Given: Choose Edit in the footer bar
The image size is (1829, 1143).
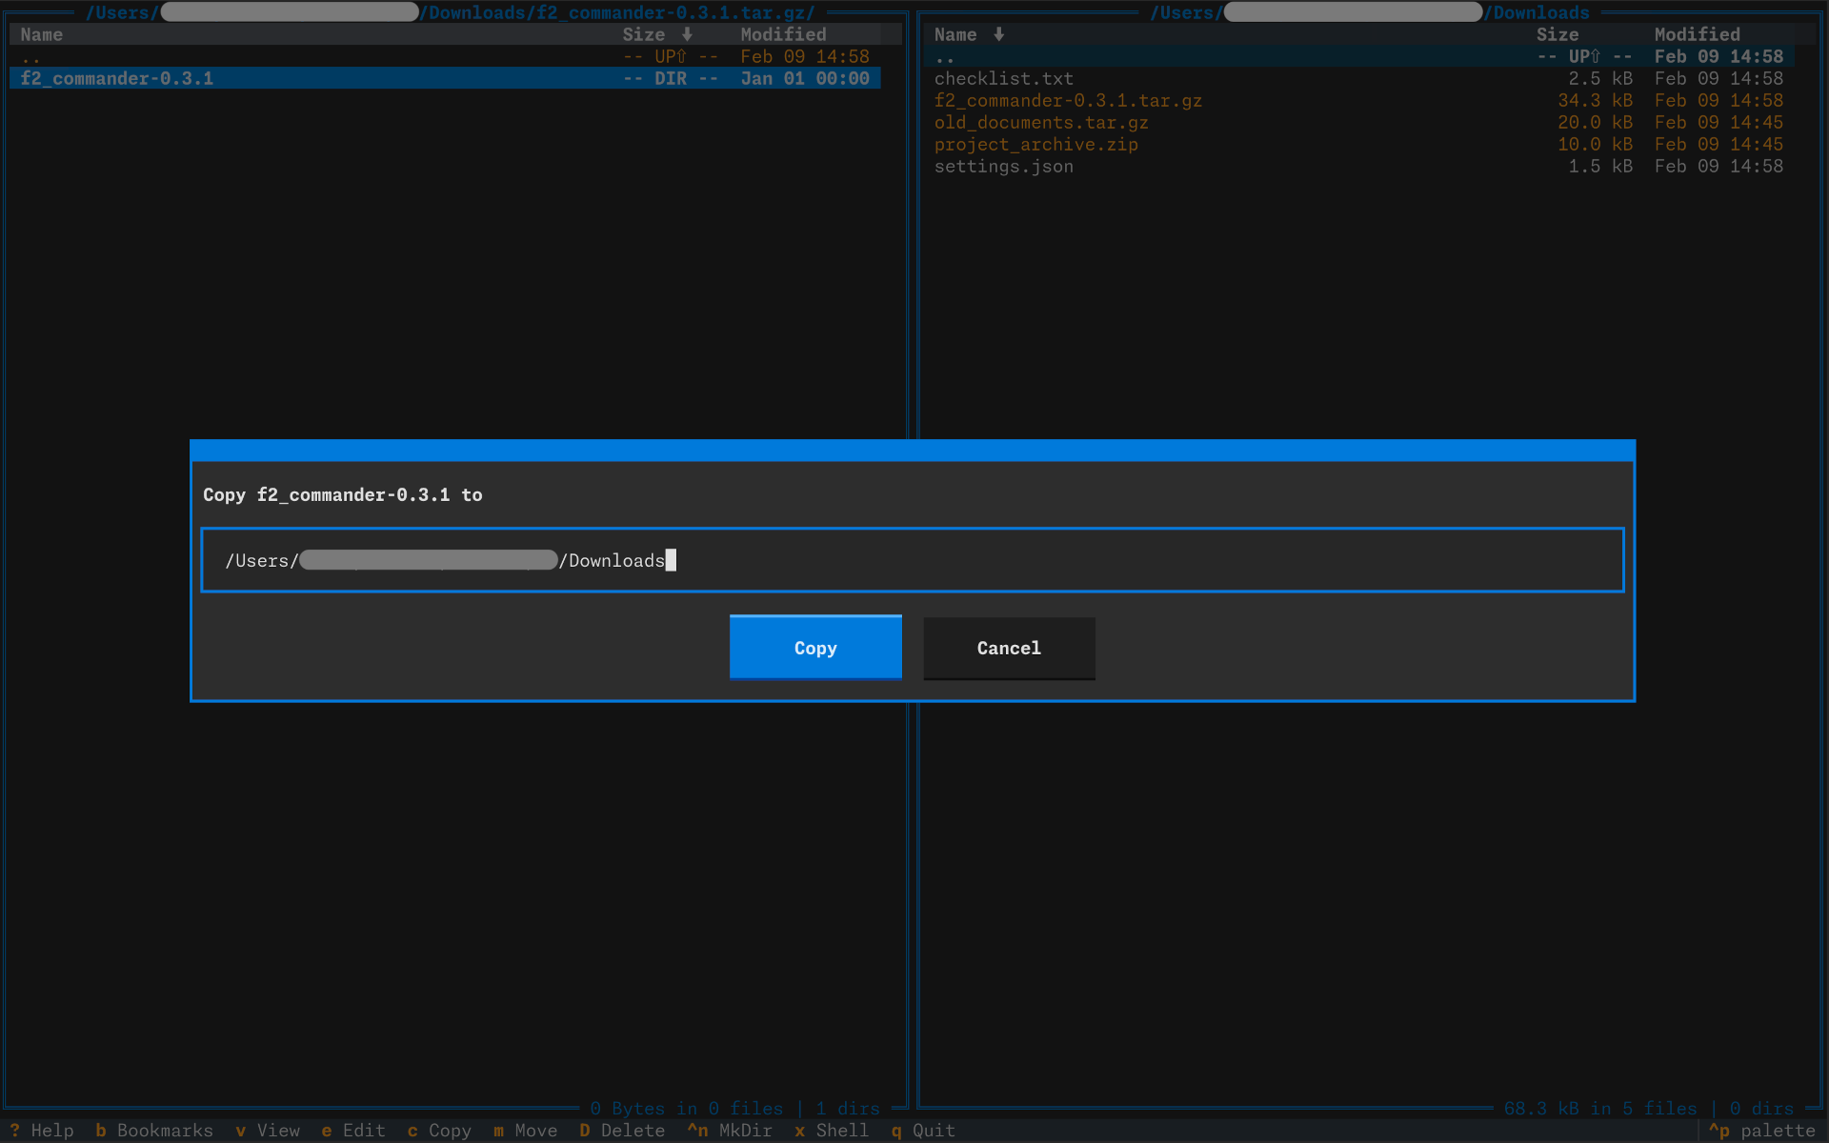Looking at the screenshot, I should click(353, 1131).
